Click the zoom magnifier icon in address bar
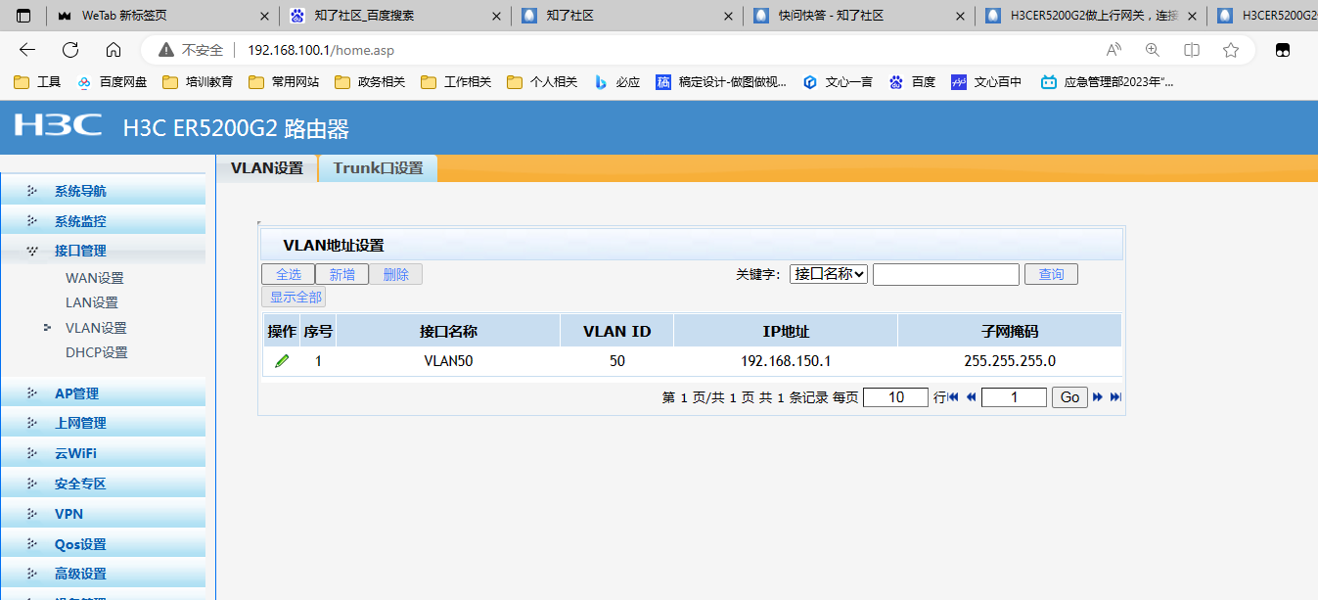The height and width of the screenshot is (600, 1318). tap(1153, 50)
